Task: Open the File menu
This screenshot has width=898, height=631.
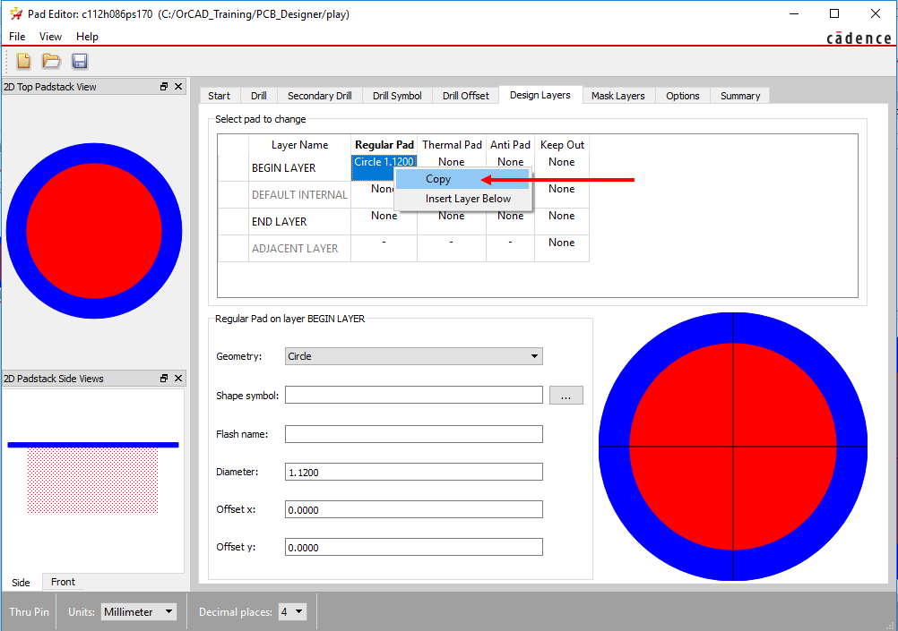Action: click(17, 36)
